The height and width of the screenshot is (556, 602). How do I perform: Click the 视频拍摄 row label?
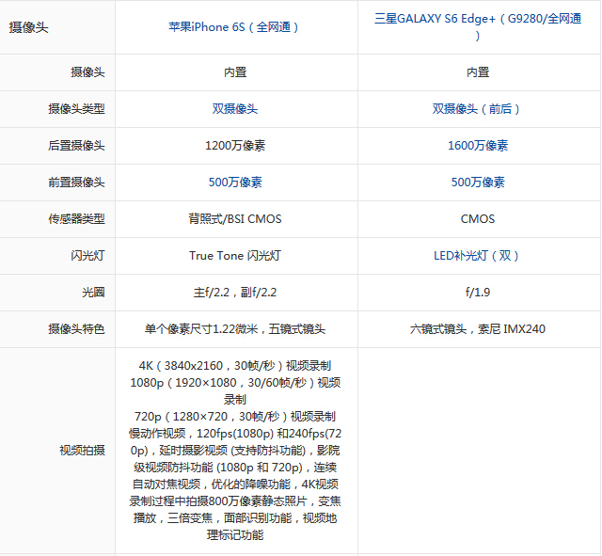pyautogui.click(x=82, y=450)
